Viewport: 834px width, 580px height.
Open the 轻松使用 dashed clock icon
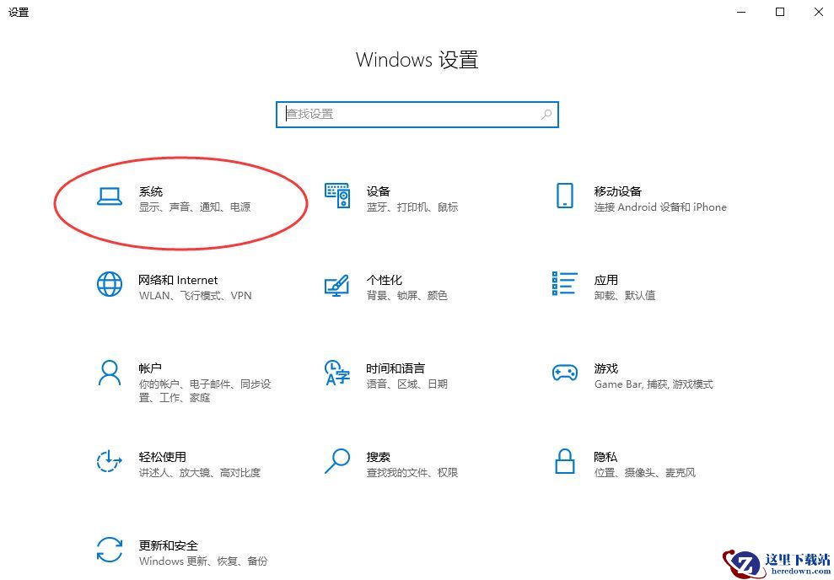110,461
